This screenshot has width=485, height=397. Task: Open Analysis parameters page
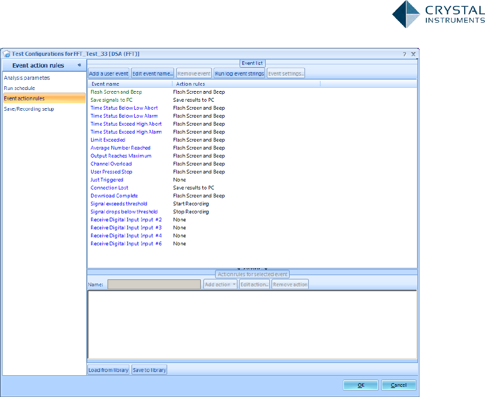click(27, 78)
